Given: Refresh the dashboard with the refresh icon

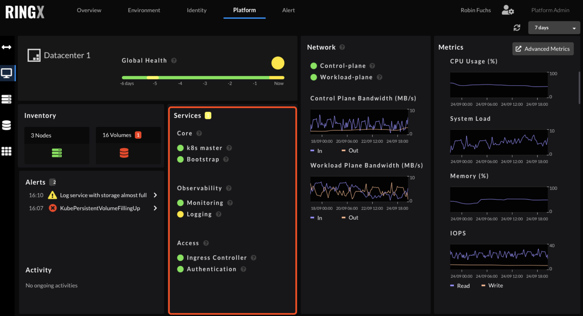Looking at the screenshot, I should (x=517, y=28).
